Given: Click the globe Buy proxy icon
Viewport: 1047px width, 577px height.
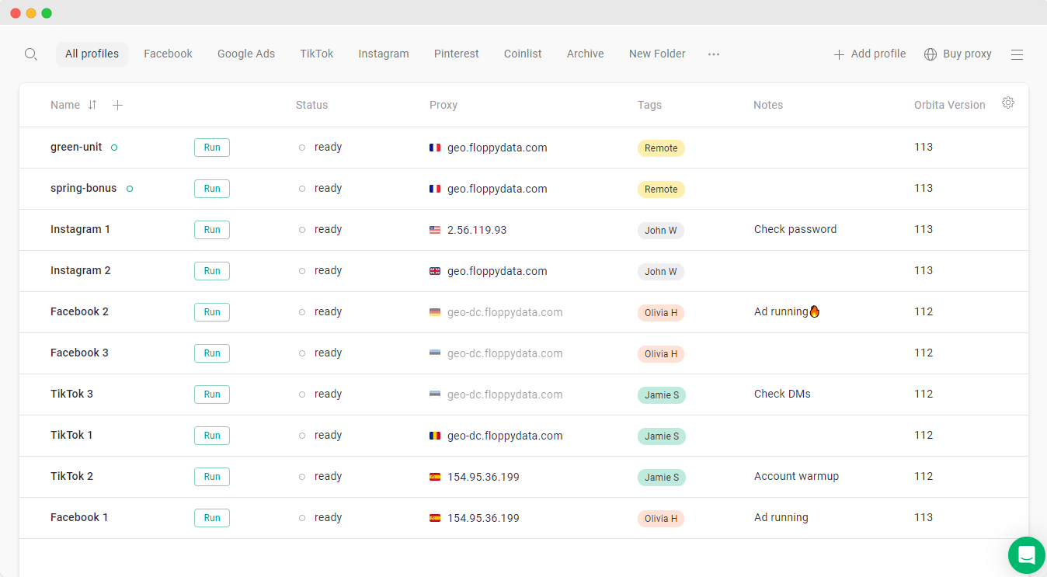Looking at the screenshot, I should (x=930, y=54).
